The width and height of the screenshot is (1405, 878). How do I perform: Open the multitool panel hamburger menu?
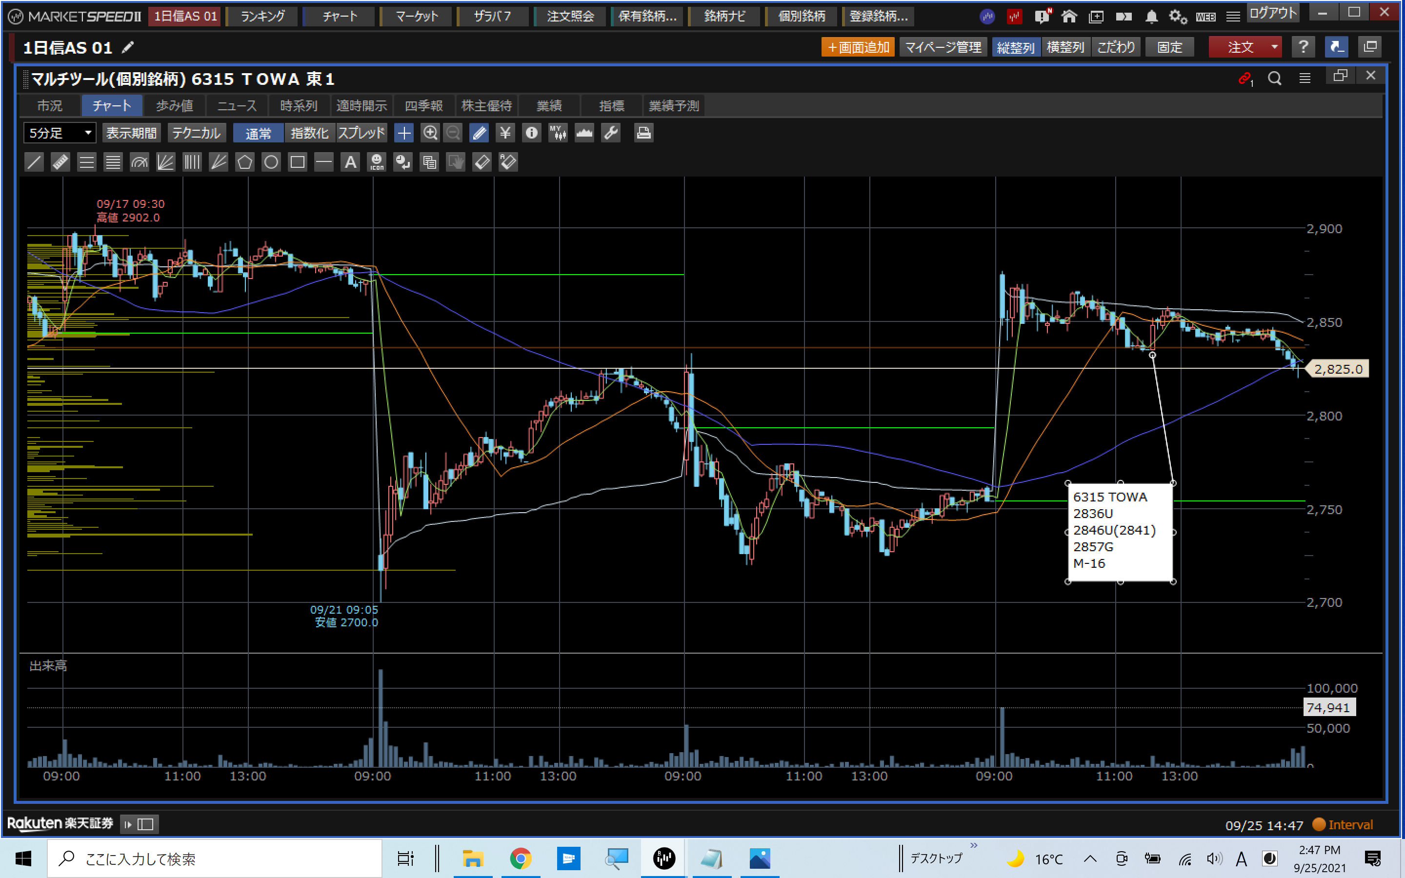pos(1305,79)
